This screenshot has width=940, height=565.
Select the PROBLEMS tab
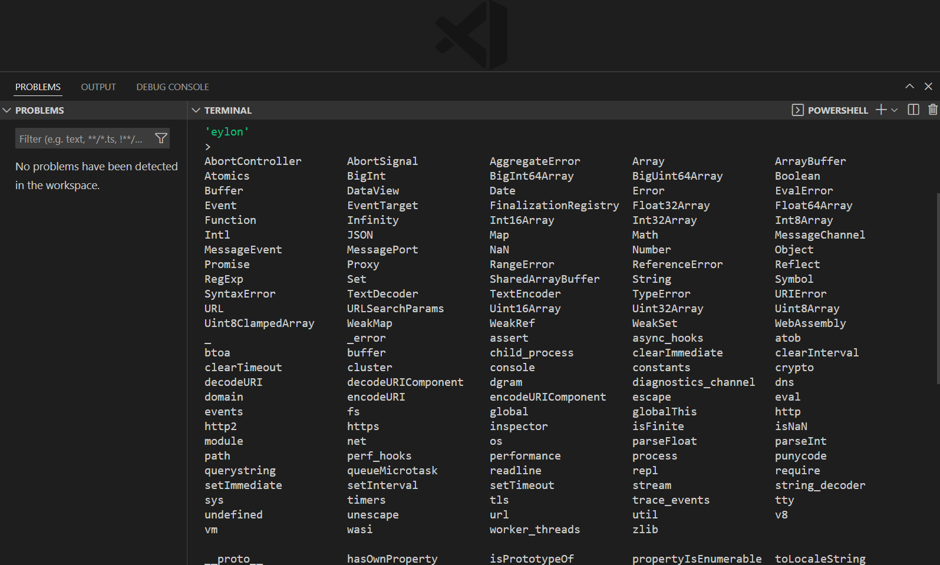(x=38, y=87)
